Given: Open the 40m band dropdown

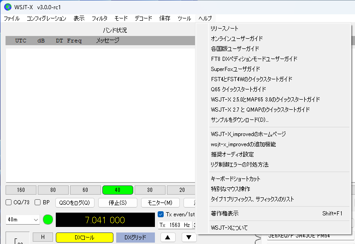Looking at the screenshot, I should 23,220.
